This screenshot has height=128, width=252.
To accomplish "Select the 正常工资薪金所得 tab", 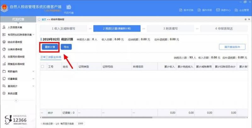I will click(51, 57).
